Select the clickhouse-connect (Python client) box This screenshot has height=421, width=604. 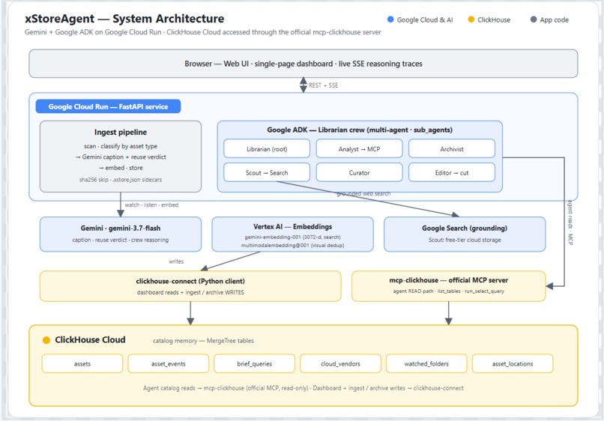pyautogui.click(x=190, y=286)
